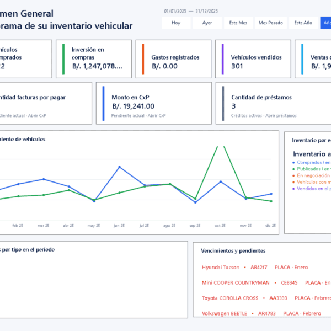Click the blue data point for jun 25

(x=120, y=167)
